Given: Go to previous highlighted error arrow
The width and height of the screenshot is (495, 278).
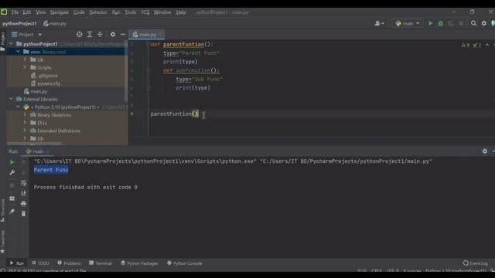Looking at the screenshot, I should [x=487, y=46].
